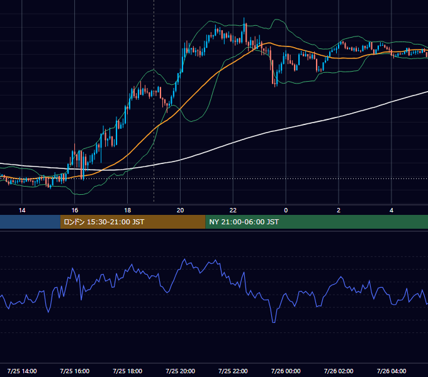
Task: Click the 2 hour axis label
Action: point(339,210)
